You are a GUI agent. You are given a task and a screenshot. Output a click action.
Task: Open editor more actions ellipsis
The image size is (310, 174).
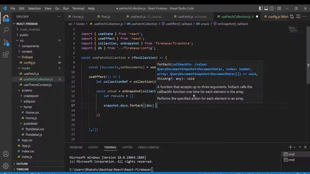(305, 16)
